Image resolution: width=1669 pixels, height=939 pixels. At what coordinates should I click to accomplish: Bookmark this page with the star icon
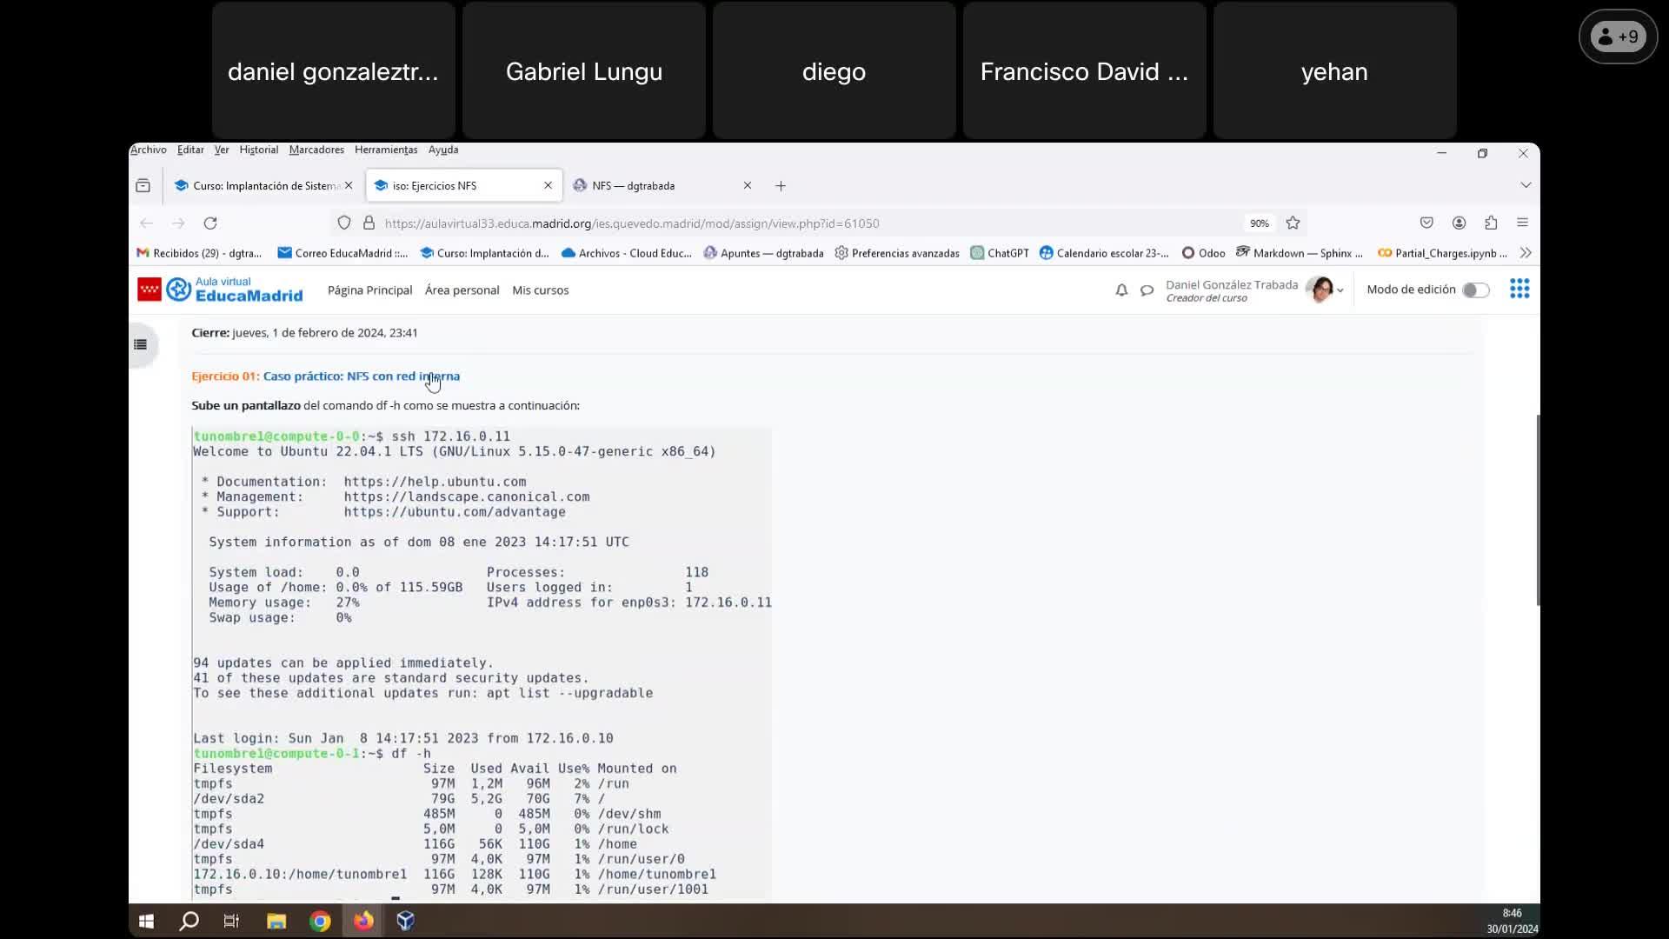pos(1293,223)
